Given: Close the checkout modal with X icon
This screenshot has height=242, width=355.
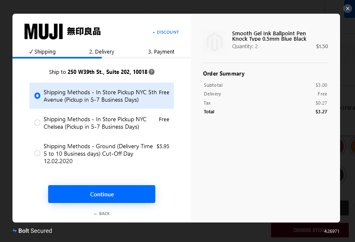Looking at the screenshot, I should click(x=348, y=9).
